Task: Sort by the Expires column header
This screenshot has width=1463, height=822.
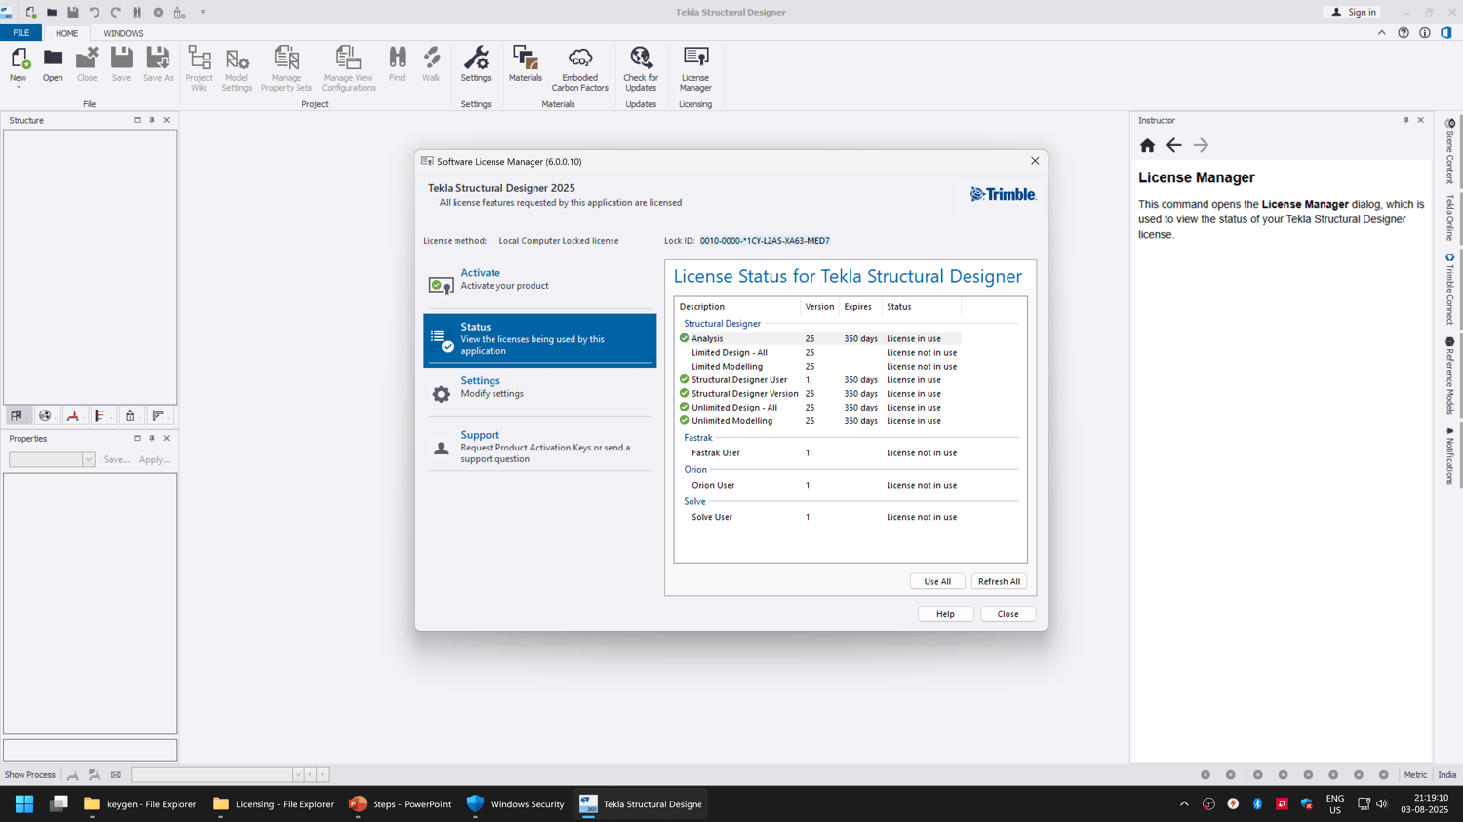Action: coord(860,307)
